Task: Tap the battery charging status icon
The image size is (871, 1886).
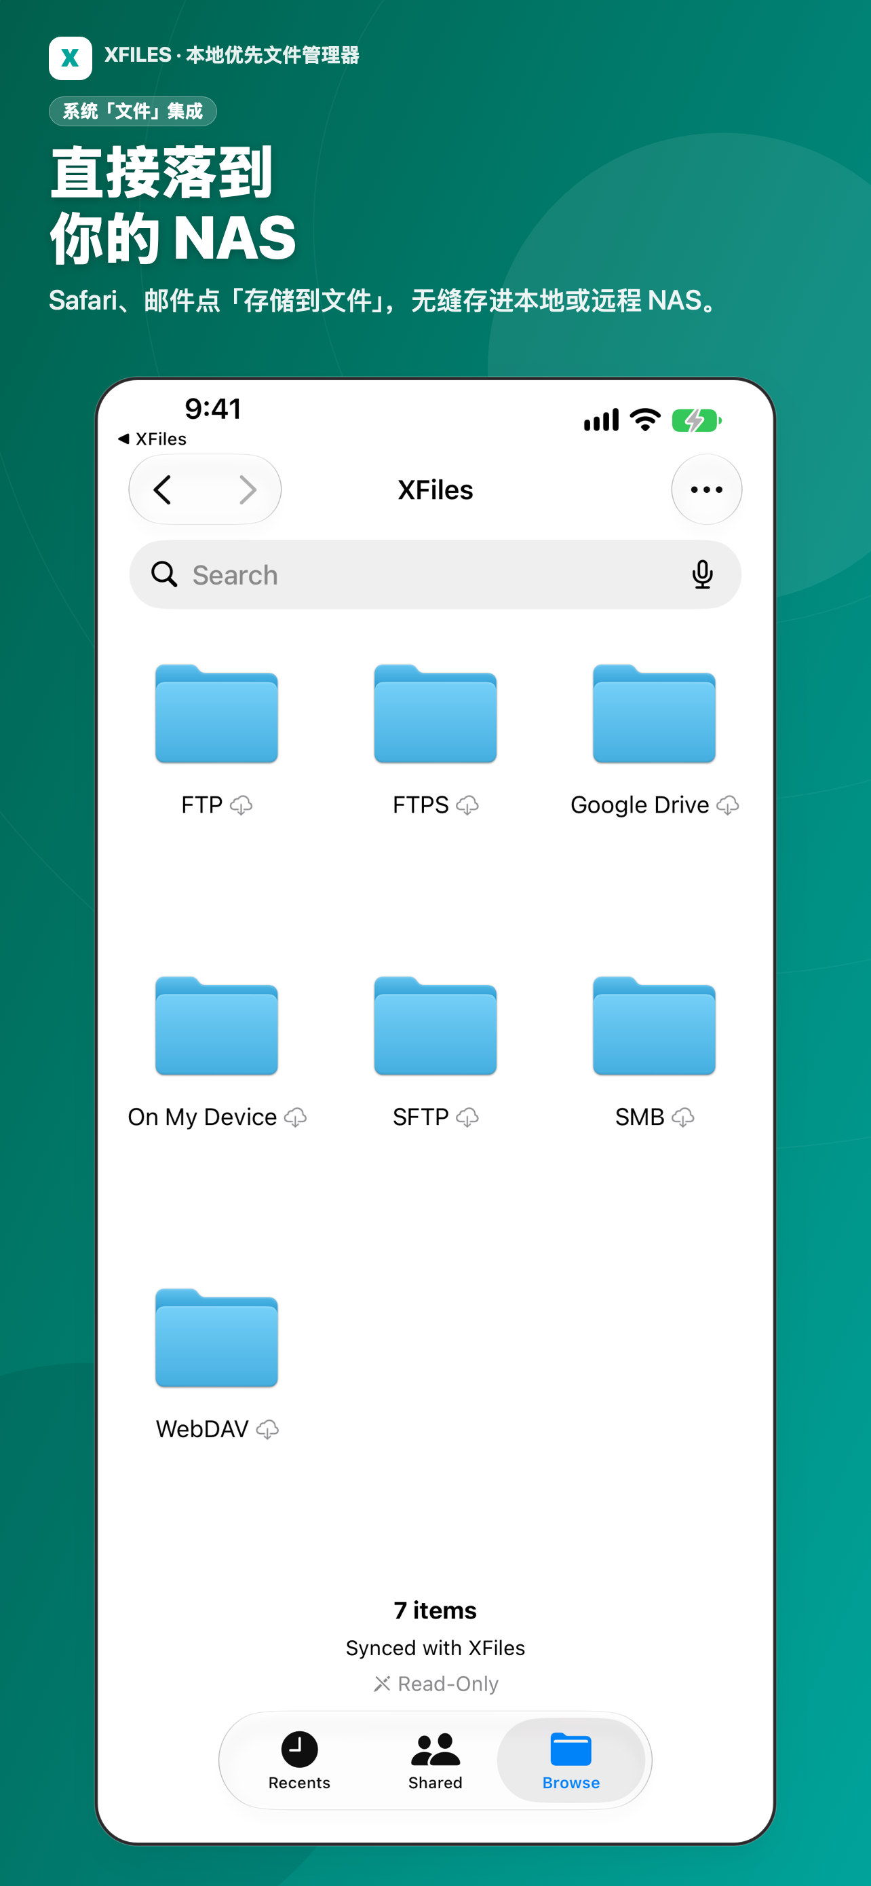Action: coord(697,420)
